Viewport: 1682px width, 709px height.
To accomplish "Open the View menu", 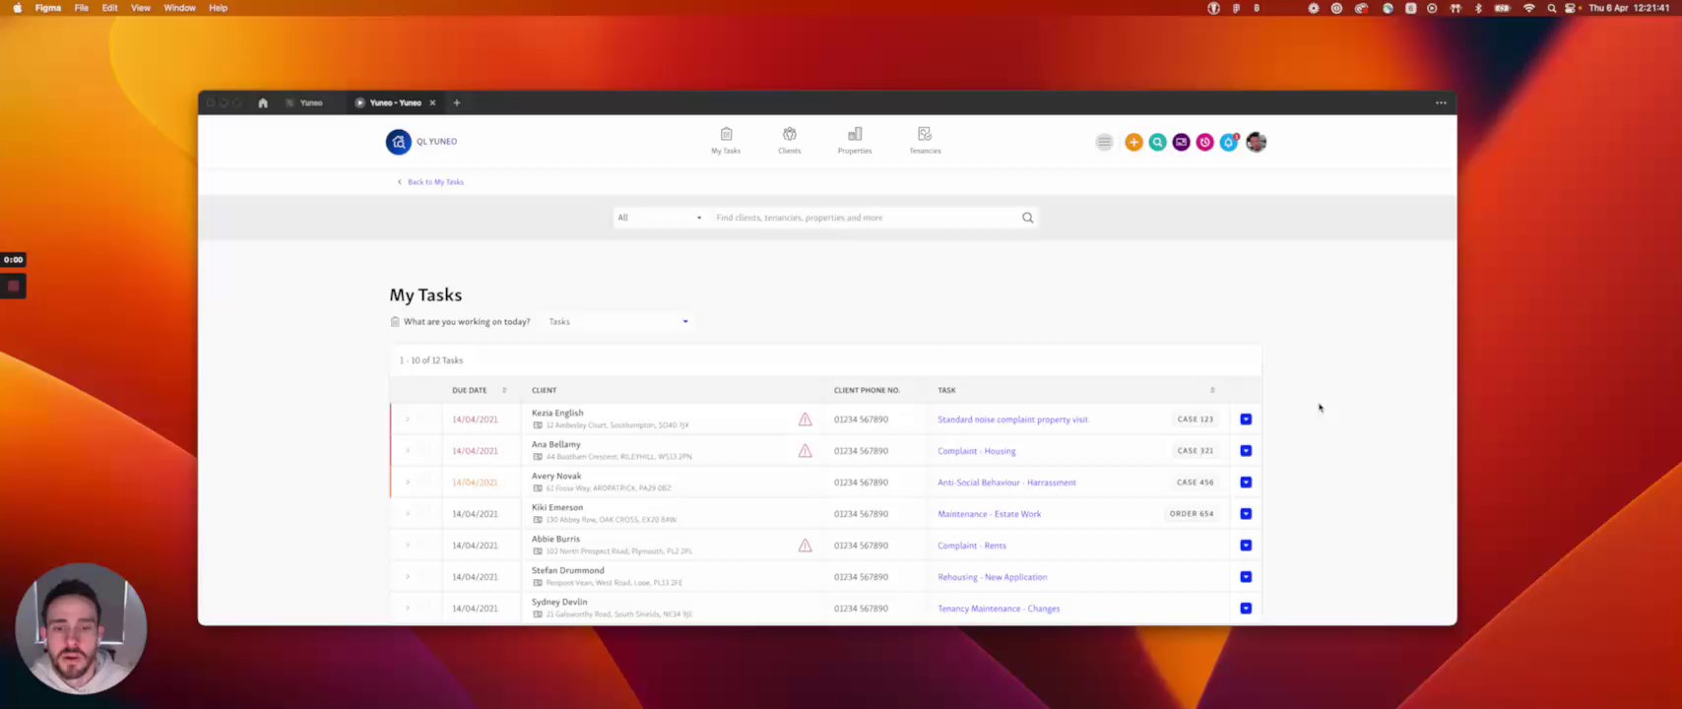I will pyautogui.click(x=141, y=8).
